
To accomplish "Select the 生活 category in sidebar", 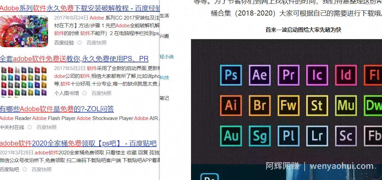I will coord(165,16).
